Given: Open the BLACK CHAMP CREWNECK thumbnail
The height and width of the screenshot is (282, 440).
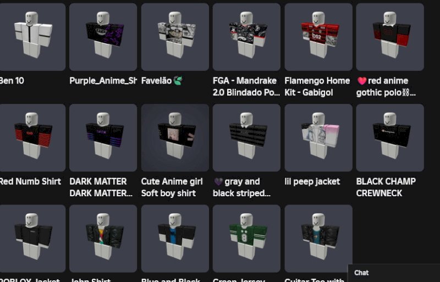Looking at the screenshot, I should pos(390,137).
